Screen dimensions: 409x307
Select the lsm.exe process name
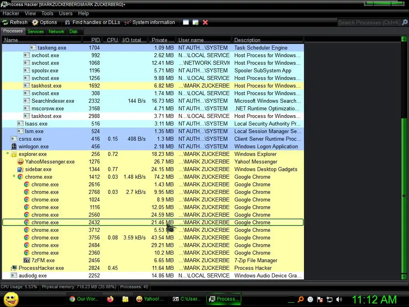click(x=34, y=131)
